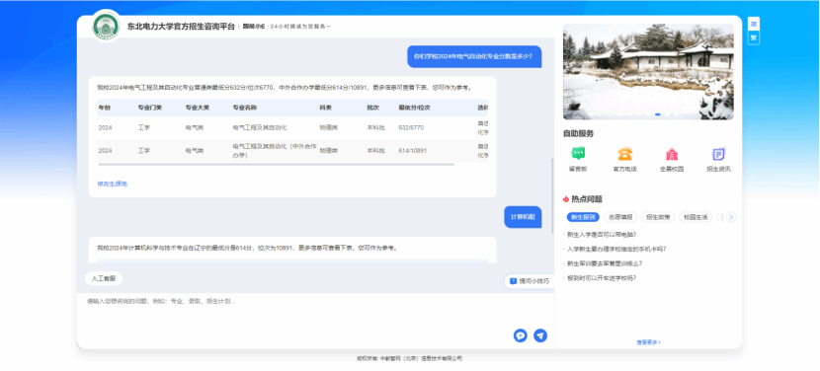820x371 pixels.
Task: Switch to traditional Chinese with 繁 button
Action: coord(754,37)
